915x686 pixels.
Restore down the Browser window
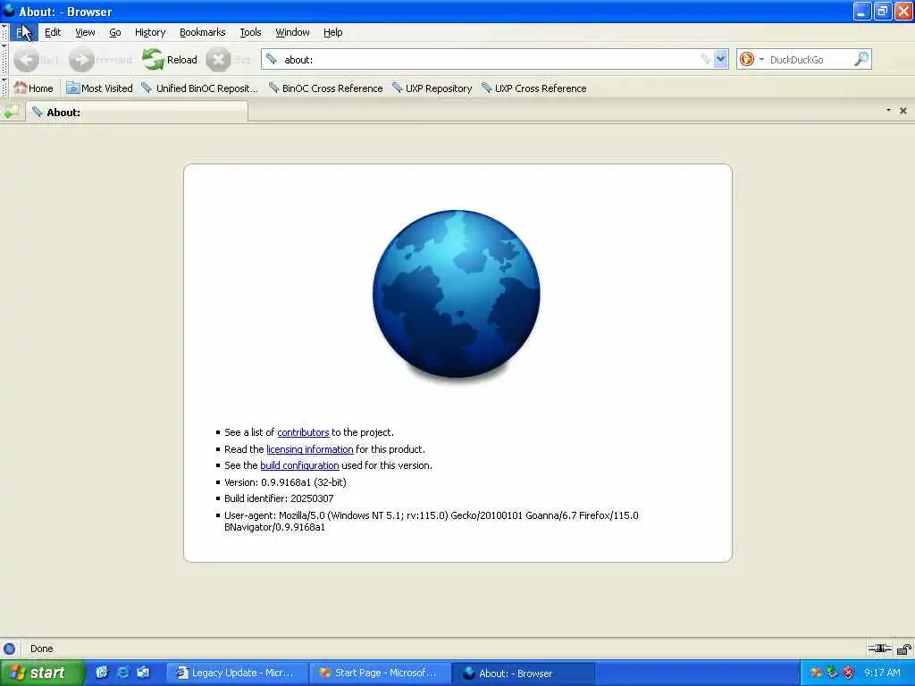click(883, 11)
